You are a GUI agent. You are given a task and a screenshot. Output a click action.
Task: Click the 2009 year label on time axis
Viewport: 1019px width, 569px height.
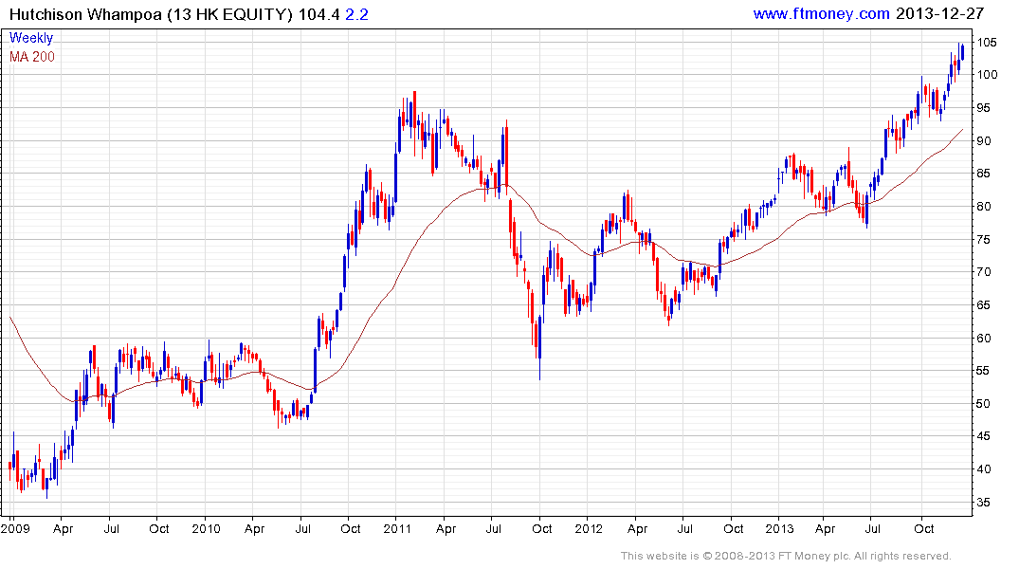pos(15,528)
